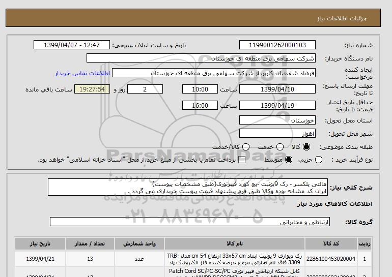Click the goods group field ارتباطی و مخابراتی

pos(190,222)
